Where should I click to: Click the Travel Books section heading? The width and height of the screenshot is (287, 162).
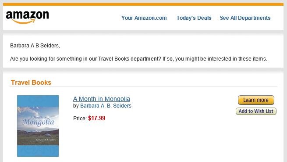(x=31, y=83)
